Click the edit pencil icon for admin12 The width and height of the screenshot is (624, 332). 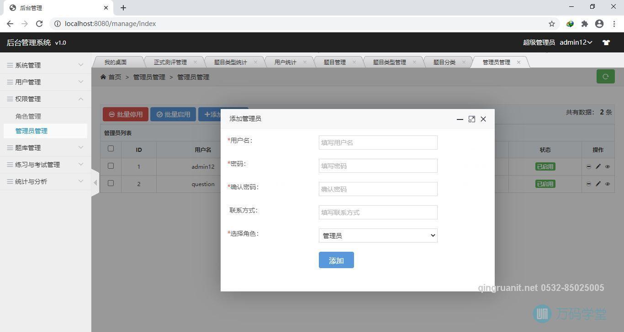pos(598,166)
